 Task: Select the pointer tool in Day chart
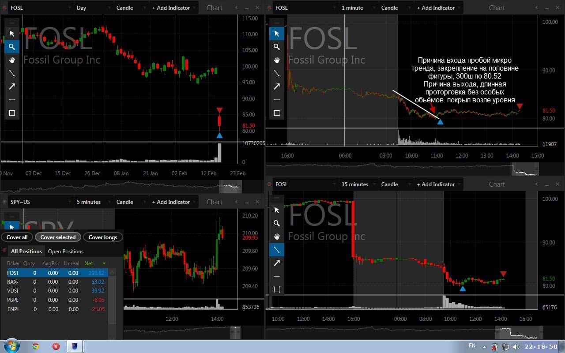12,34
